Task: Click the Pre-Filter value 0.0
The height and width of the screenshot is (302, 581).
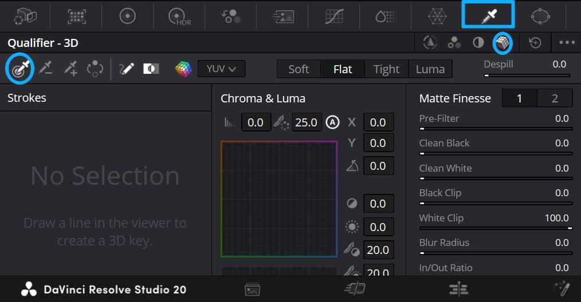Action: tap(562, 118)
